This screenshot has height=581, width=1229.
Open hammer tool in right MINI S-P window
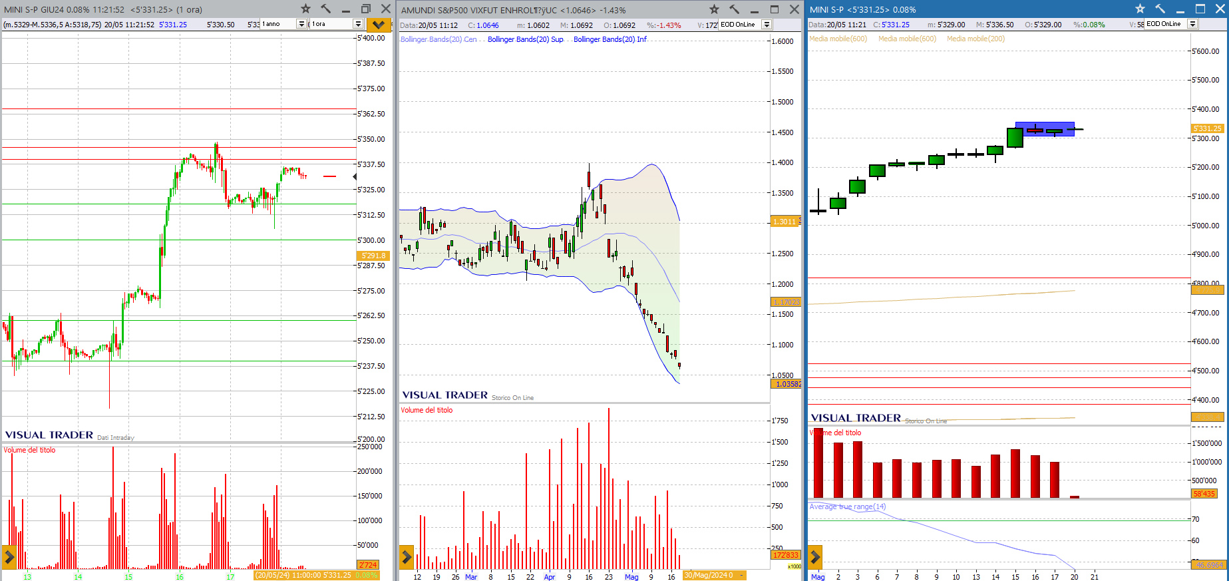pyautogui.click(x=1160, y=9)
